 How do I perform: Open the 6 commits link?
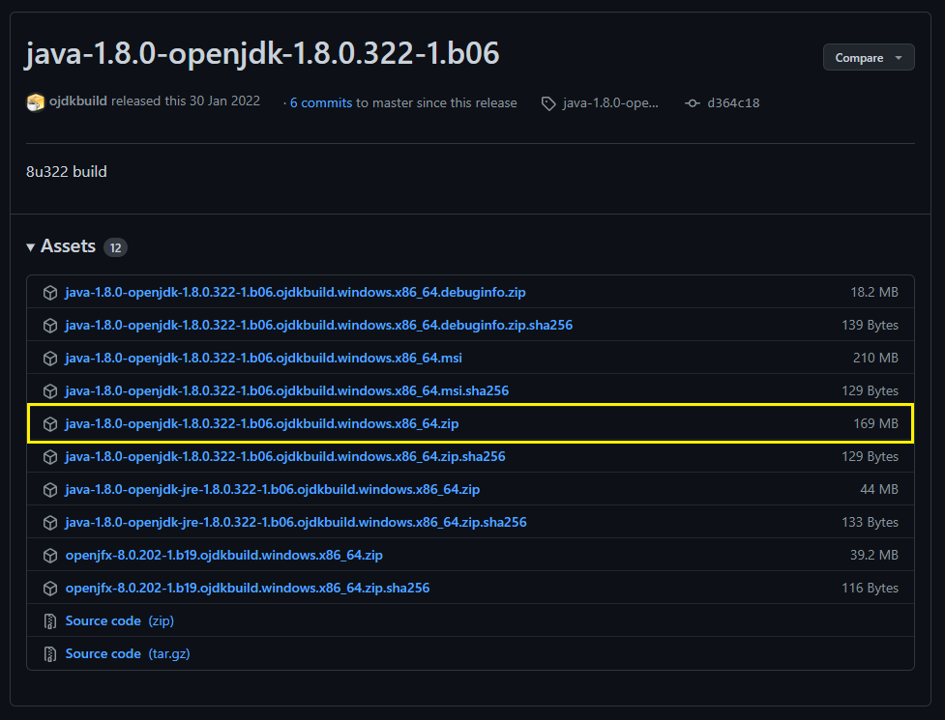321,102
